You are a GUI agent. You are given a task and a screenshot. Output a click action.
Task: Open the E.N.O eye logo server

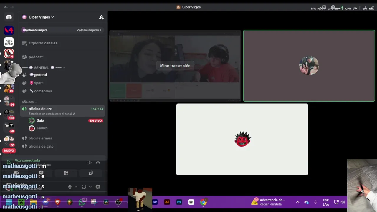pos(9,42)
